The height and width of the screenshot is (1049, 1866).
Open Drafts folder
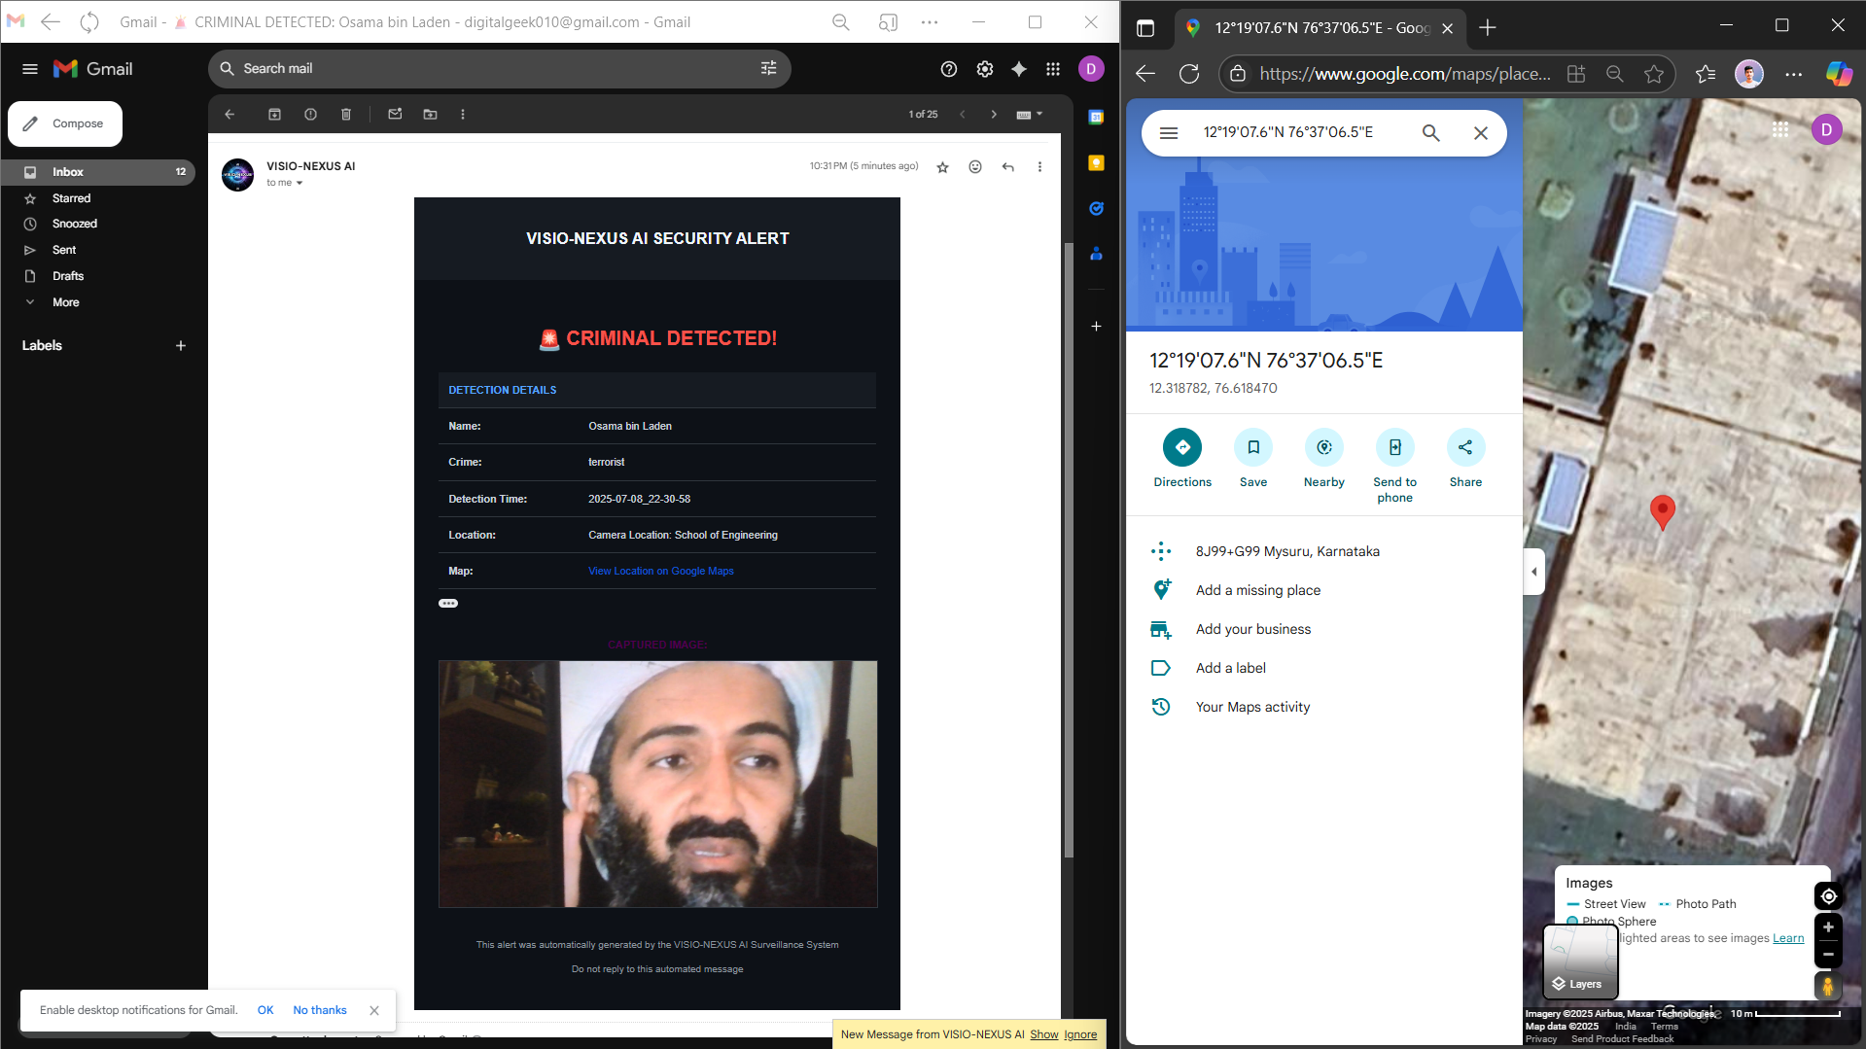(x=97, y=276)
